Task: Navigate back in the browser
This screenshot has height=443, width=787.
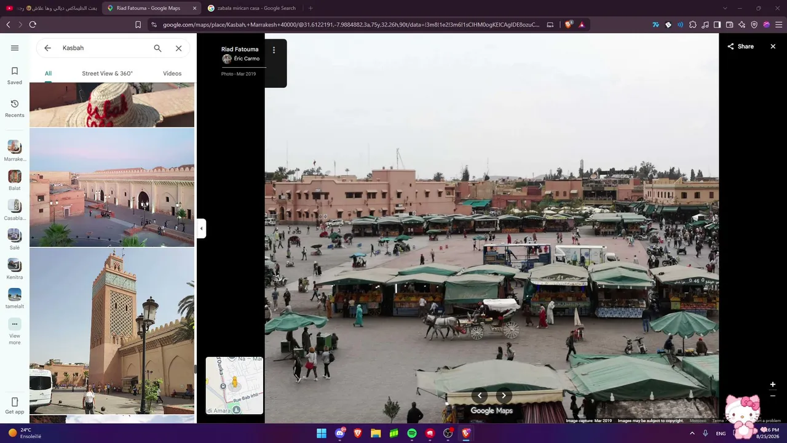Action: point(8,25)
